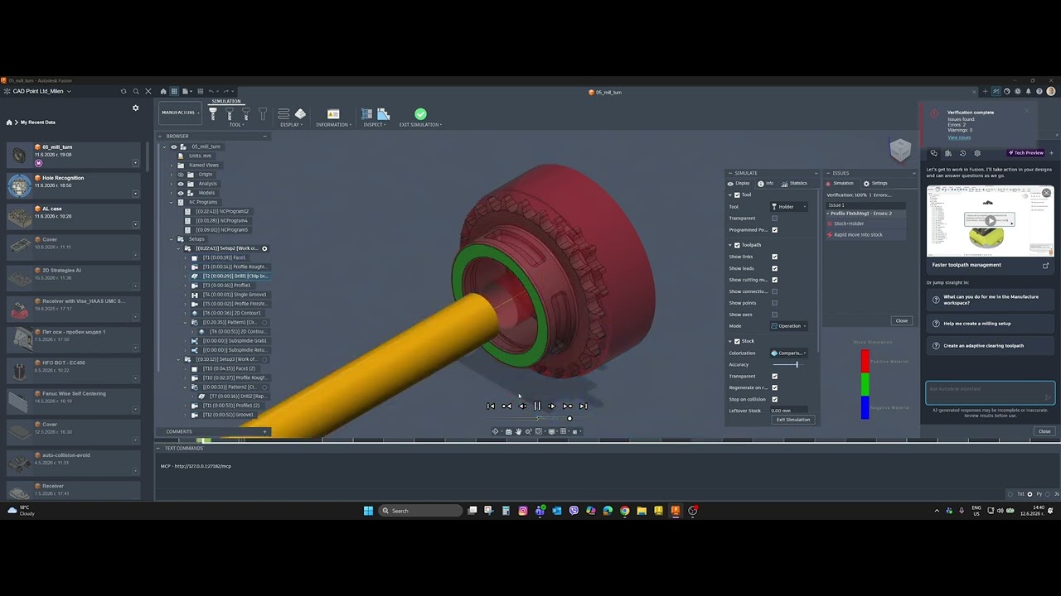Open data panel settings gear icon
Image resolution: width=1061 pixels, height=596 pixels.
coord(136,108)
